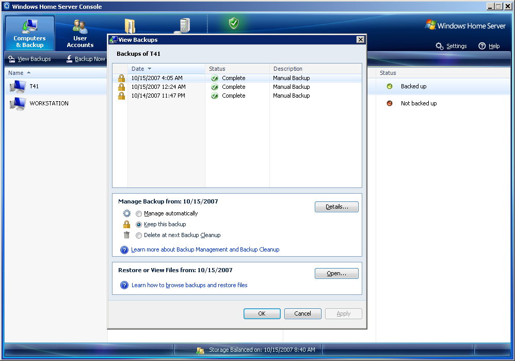
Task: Click the Backed up status text
Action: pyautogui.click(x=413, y=86)
